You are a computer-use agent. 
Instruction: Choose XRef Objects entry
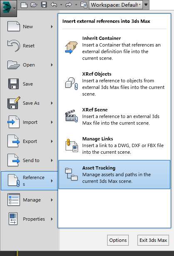click(x=114, y=84)
